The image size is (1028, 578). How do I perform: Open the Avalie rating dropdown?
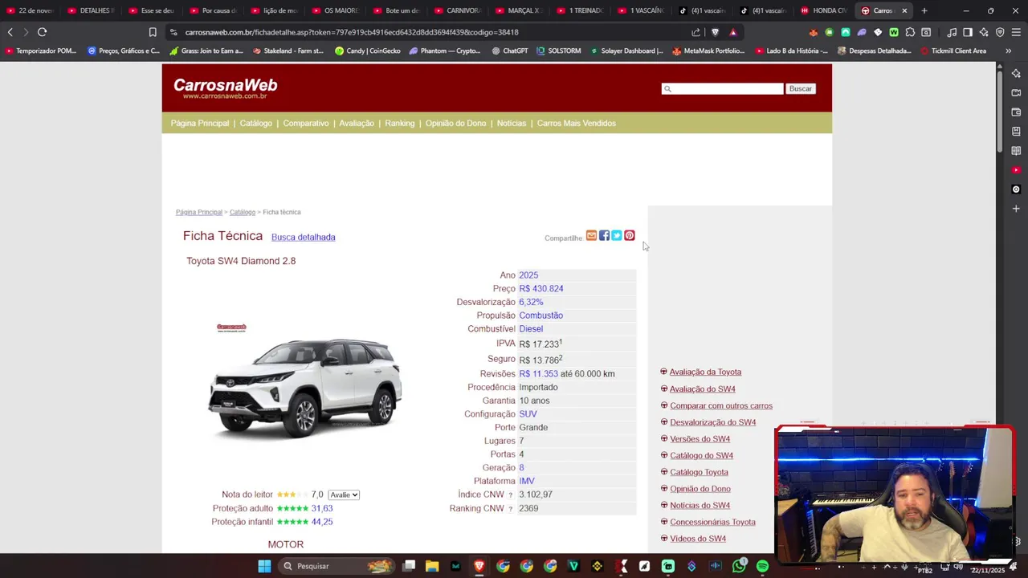point(344,495)
